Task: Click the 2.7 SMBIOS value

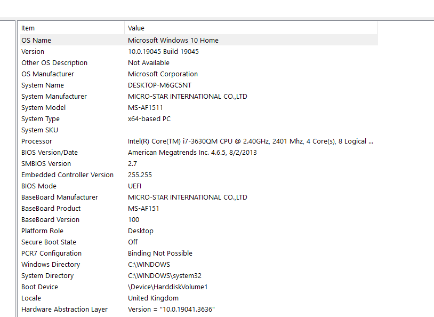Action: click(x=132, y=163)
